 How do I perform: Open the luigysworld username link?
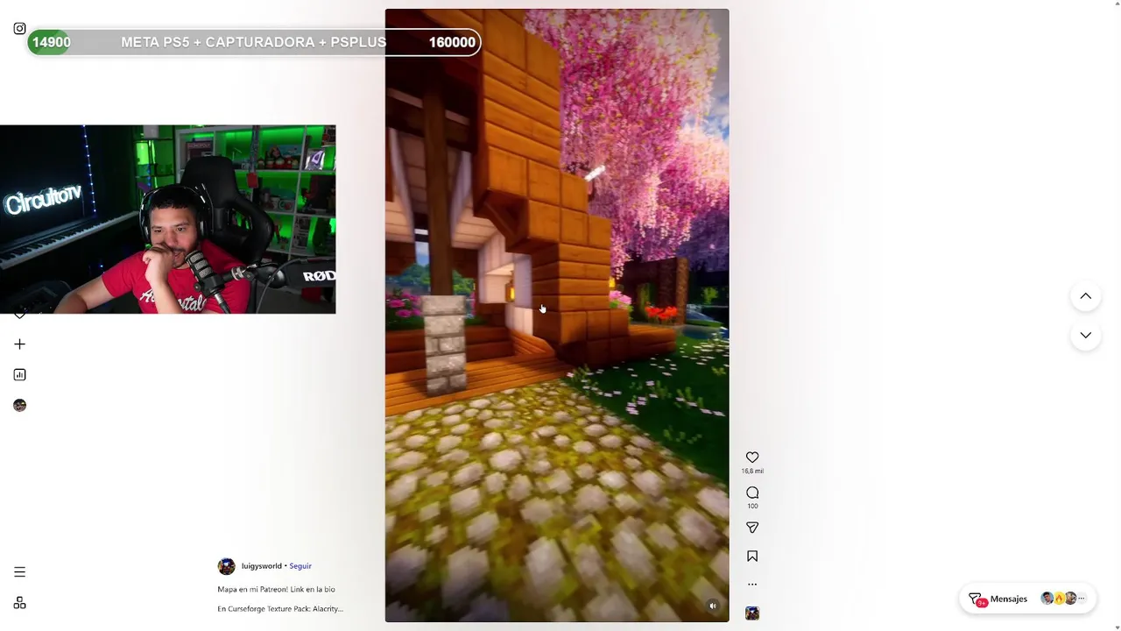point(262,566)
